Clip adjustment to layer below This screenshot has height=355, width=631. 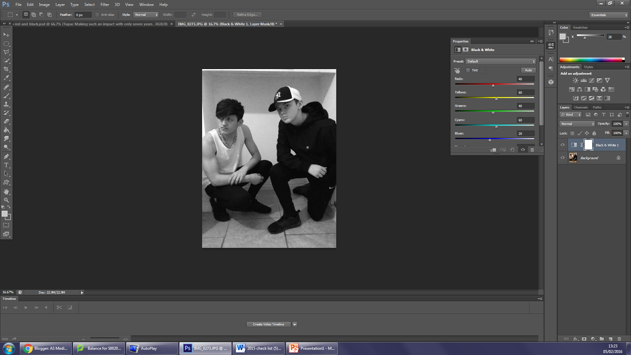click(x=493, y=150)
